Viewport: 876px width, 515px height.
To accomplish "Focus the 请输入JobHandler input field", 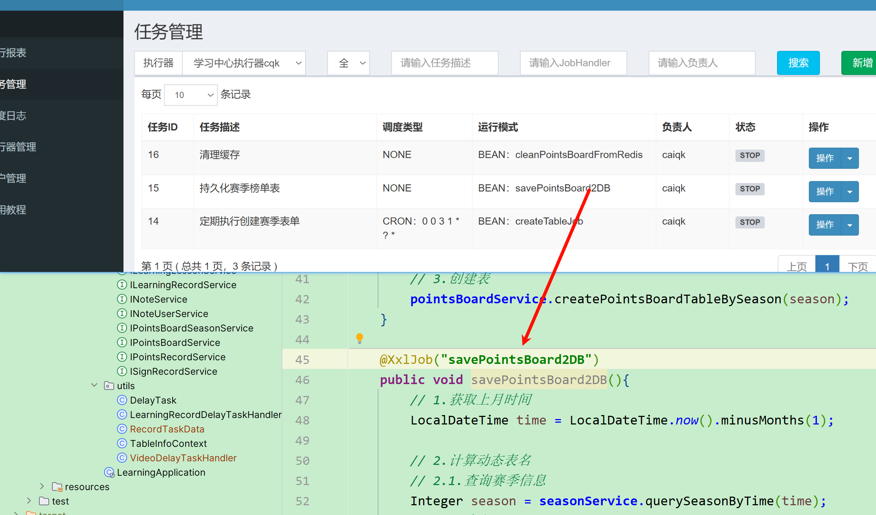I will (x=573, y=63).
